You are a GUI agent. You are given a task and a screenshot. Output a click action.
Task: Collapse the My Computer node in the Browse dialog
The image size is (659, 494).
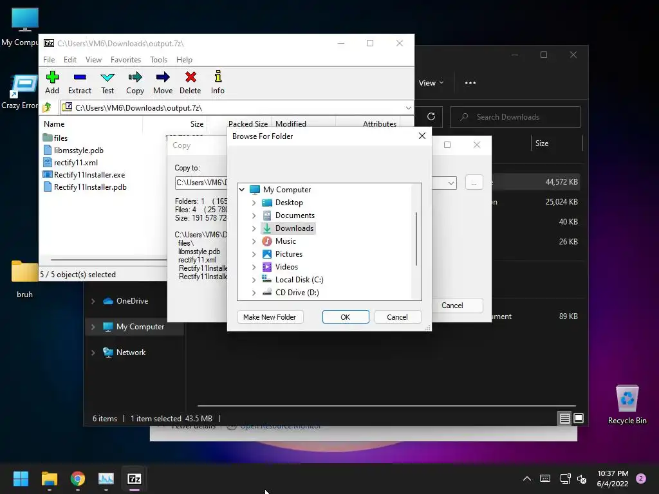[242, 190]
